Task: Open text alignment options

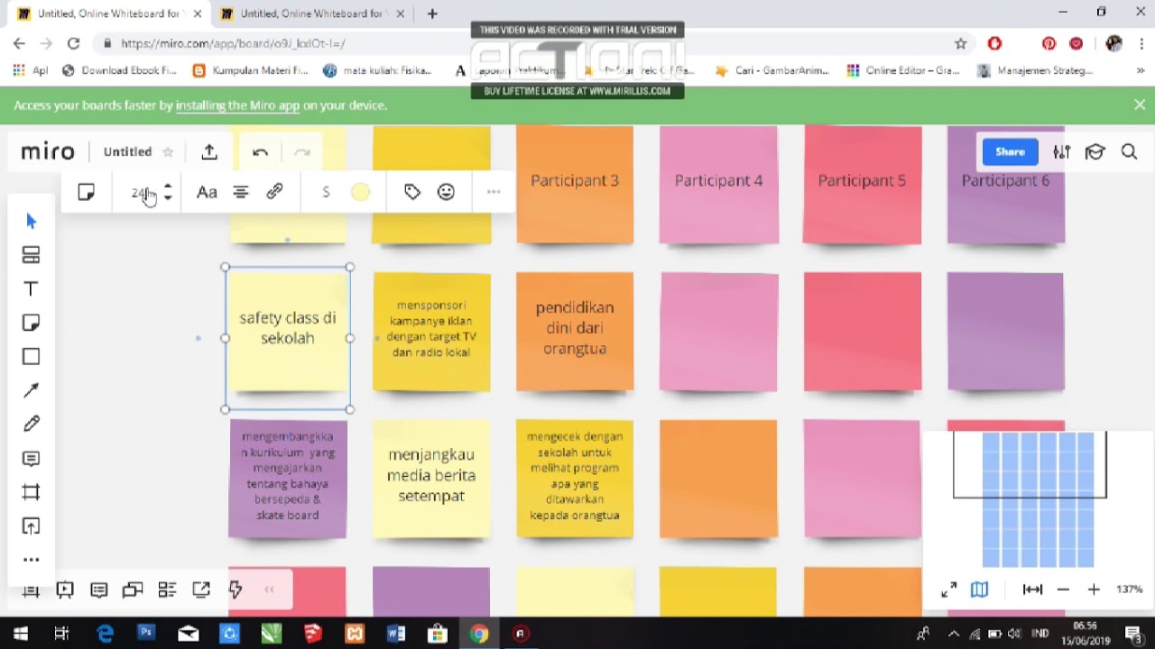Action: click(241, 192)
